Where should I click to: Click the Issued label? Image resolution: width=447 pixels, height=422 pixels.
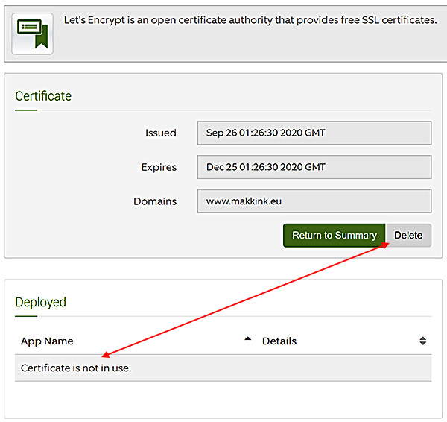[161, 133]
